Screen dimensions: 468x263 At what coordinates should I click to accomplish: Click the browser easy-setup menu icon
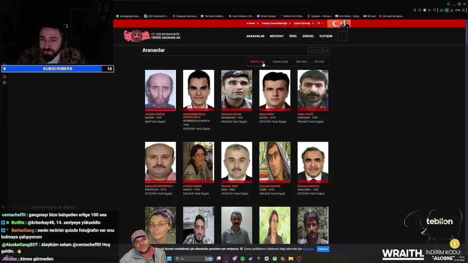click(x=463, y=10)
